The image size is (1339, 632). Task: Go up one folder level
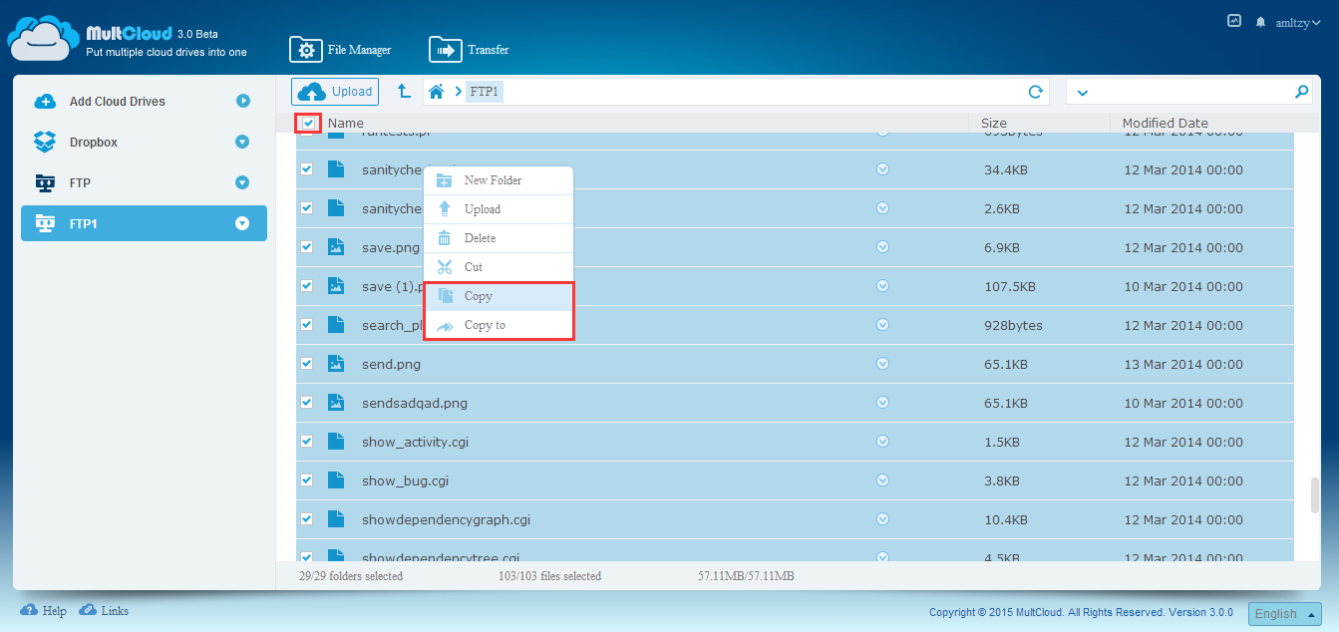[404, 92]
